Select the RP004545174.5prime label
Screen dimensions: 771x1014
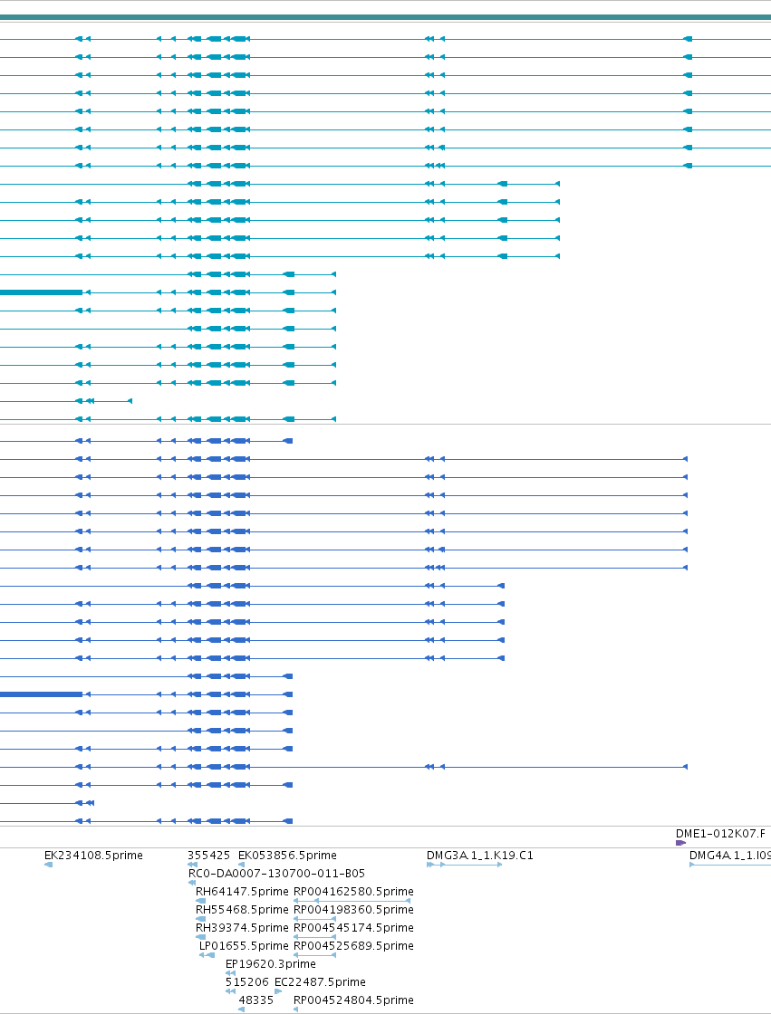[x=353, y=927]
